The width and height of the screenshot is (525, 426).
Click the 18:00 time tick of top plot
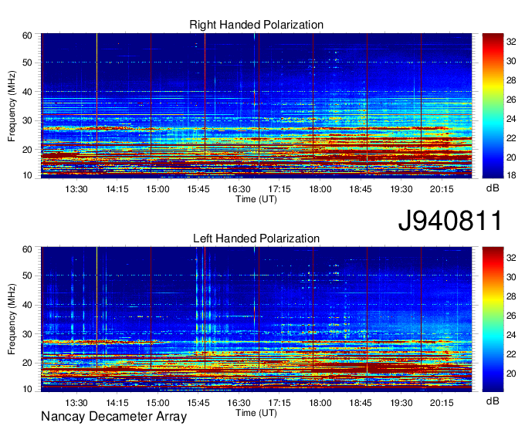click(x=320, y=189)
